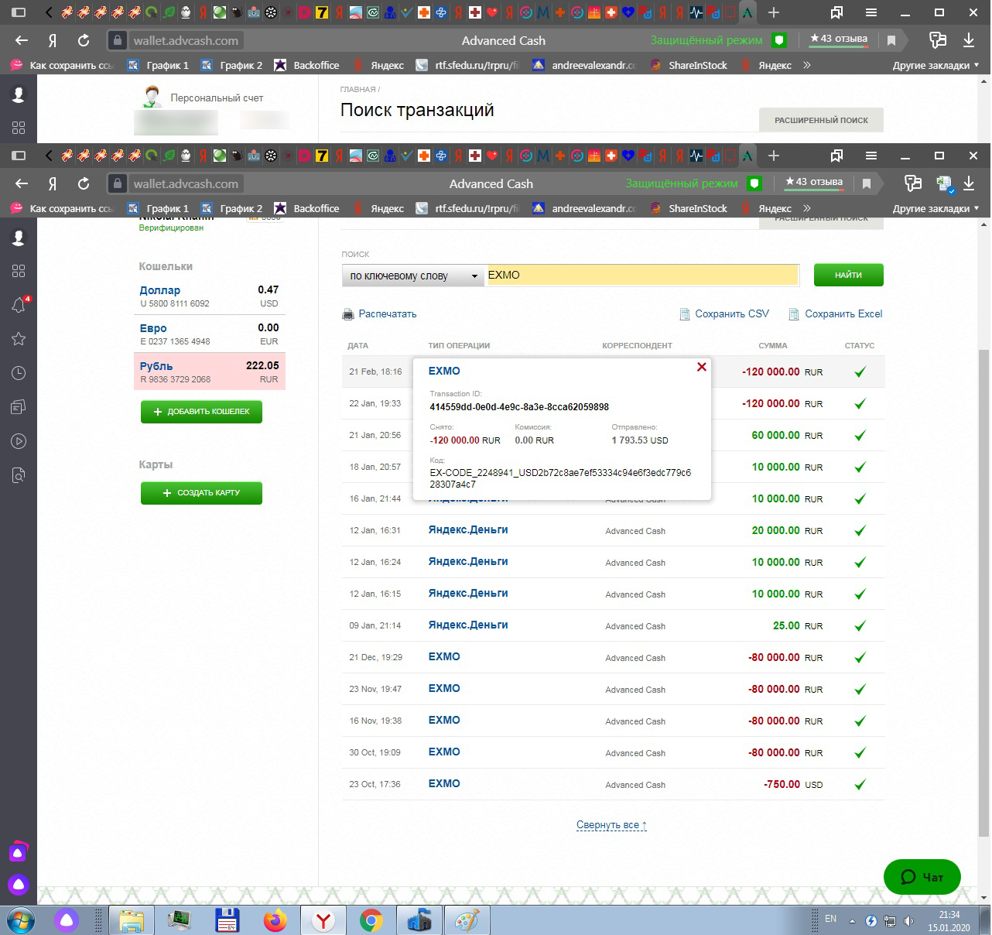Open График 1 bookmark in the lower bookmarks bar
The image size is (992, 935).
pos(159,208)
